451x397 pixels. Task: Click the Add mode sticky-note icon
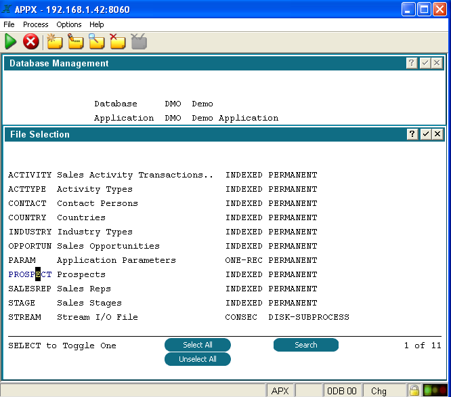tap(55, 42)
